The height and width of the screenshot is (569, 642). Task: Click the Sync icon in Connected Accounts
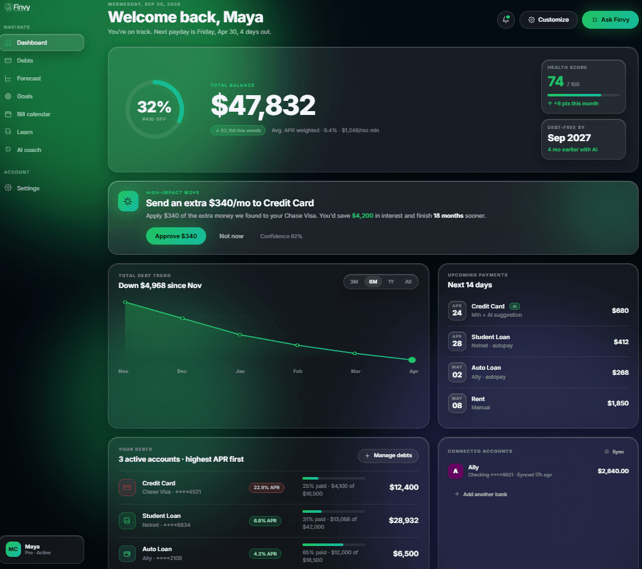tap(607, 451)
